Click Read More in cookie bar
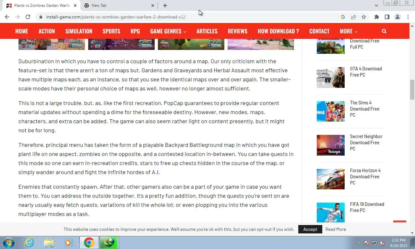Viewport: 415px width, 249px height. [336, 229]
